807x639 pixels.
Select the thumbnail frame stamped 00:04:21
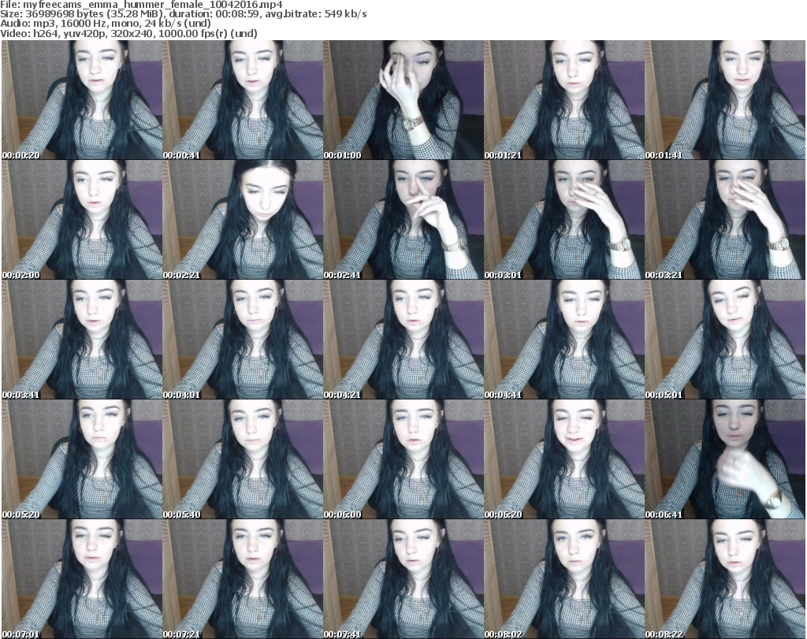403,340
